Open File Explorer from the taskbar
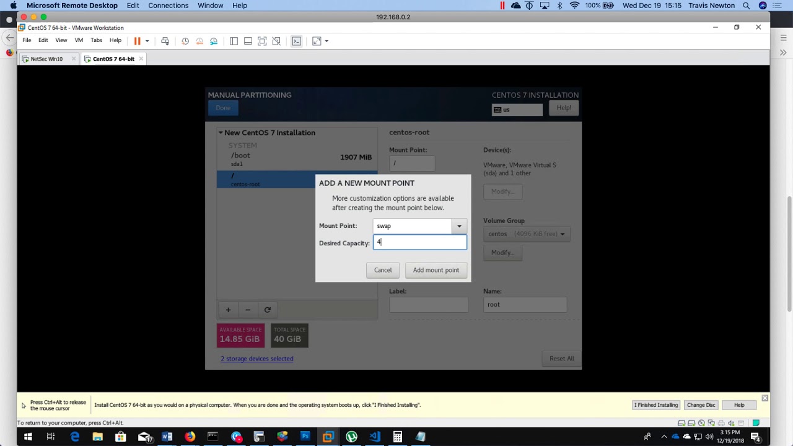The width and height of the screenshot is (793, 446). (97, 437)
